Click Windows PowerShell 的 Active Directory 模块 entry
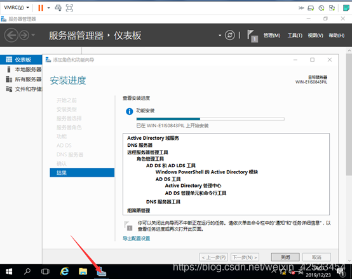Screen dimensions: 352x279 click(206, 172)
